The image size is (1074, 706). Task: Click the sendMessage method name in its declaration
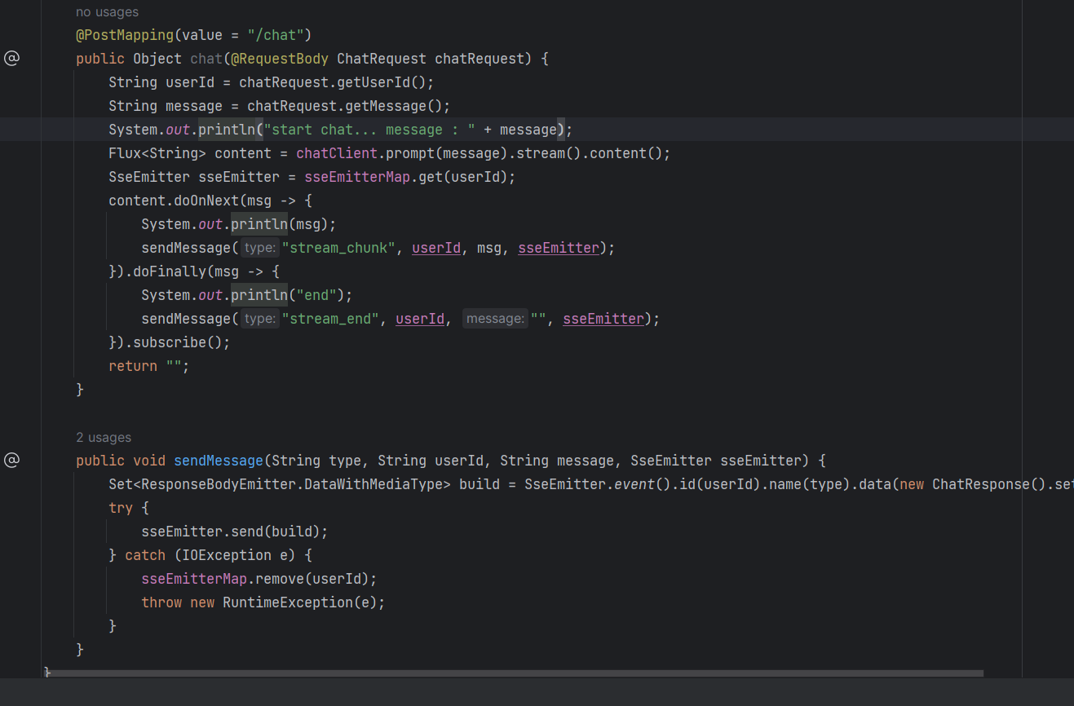coord(219,461)
